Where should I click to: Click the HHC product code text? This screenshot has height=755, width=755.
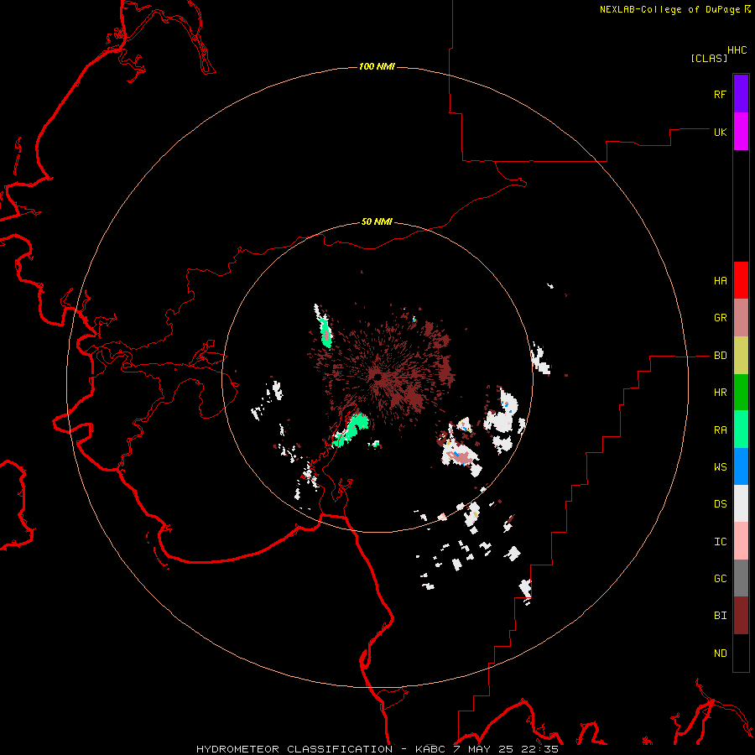coord(737,50)
